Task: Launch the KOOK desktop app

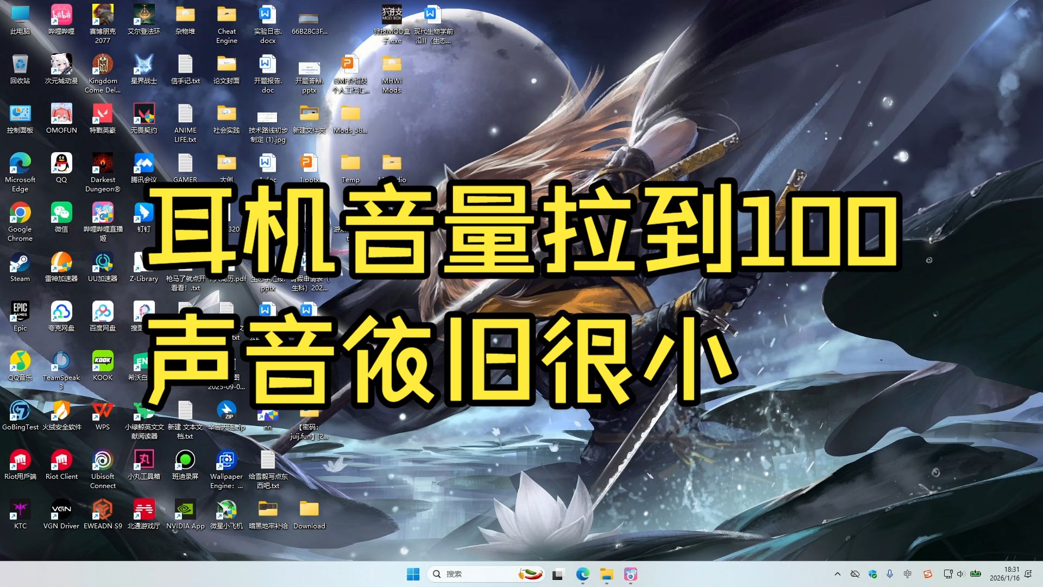Action: click(x=103, y=366)
